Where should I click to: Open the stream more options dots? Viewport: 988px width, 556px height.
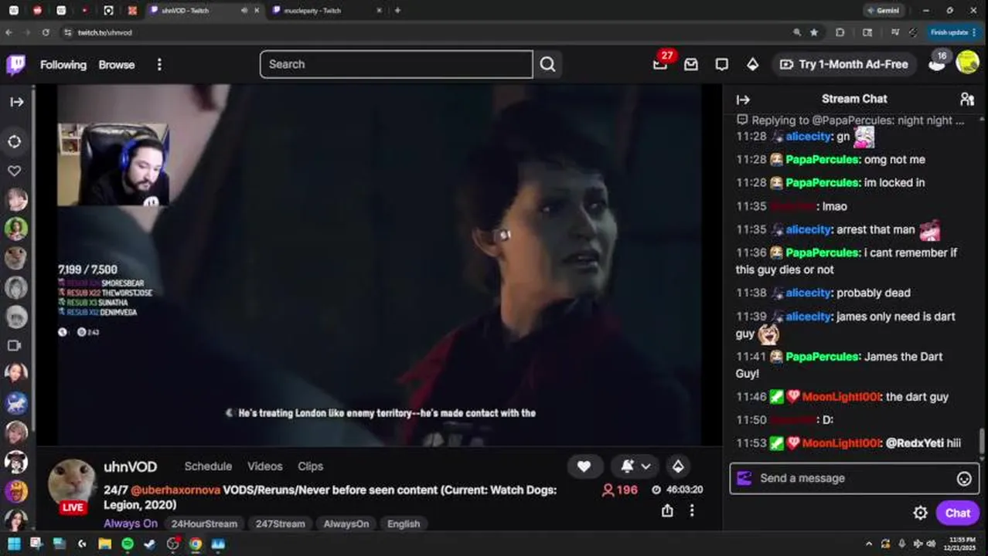click(692, 510)
